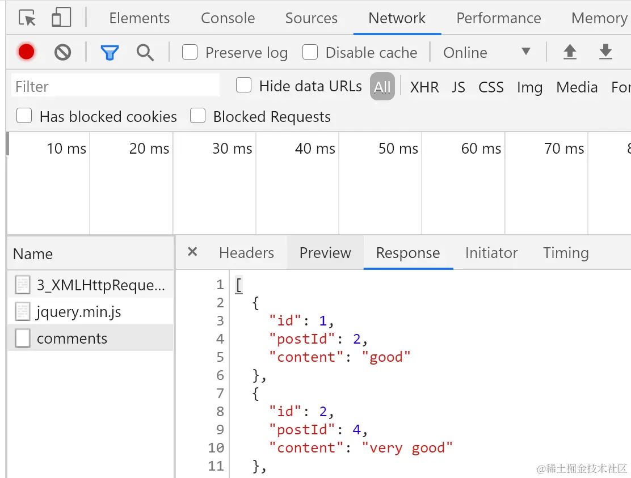Viewport: 631px width, 478px height.
Task: Tick the Hide data URLs checkbox
Action: click(x=244, y=86)
